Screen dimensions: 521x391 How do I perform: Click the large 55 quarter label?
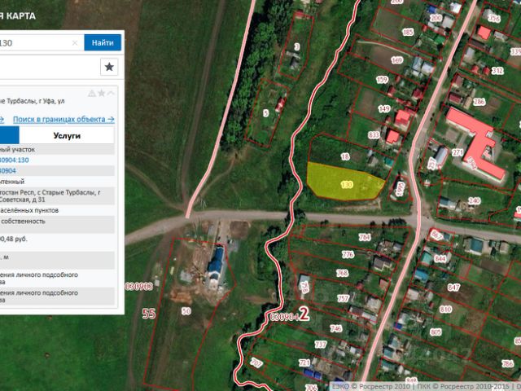[149, 313]
